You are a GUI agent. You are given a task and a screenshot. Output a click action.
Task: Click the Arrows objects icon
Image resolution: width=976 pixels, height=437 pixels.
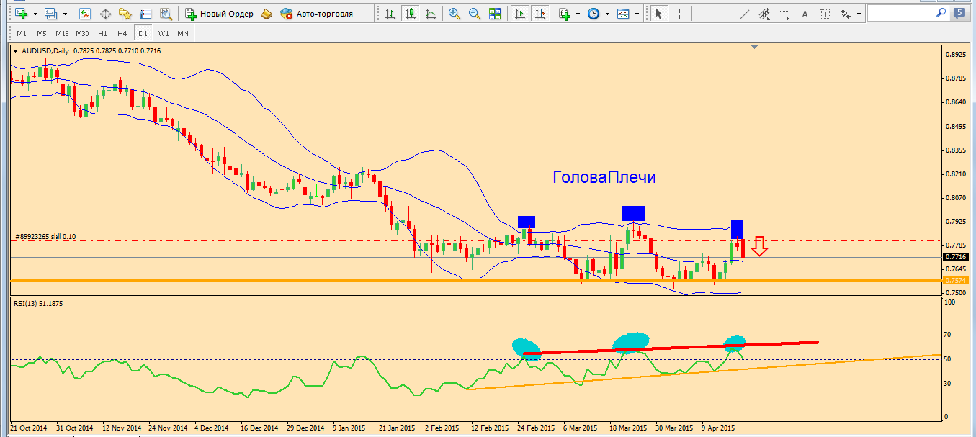coord(846,13)
